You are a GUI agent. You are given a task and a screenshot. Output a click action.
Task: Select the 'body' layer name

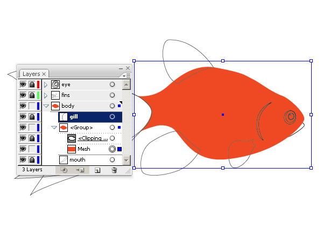68,106
